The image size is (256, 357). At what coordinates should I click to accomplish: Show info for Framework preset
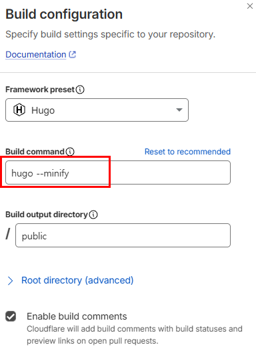tap(80, 90)
